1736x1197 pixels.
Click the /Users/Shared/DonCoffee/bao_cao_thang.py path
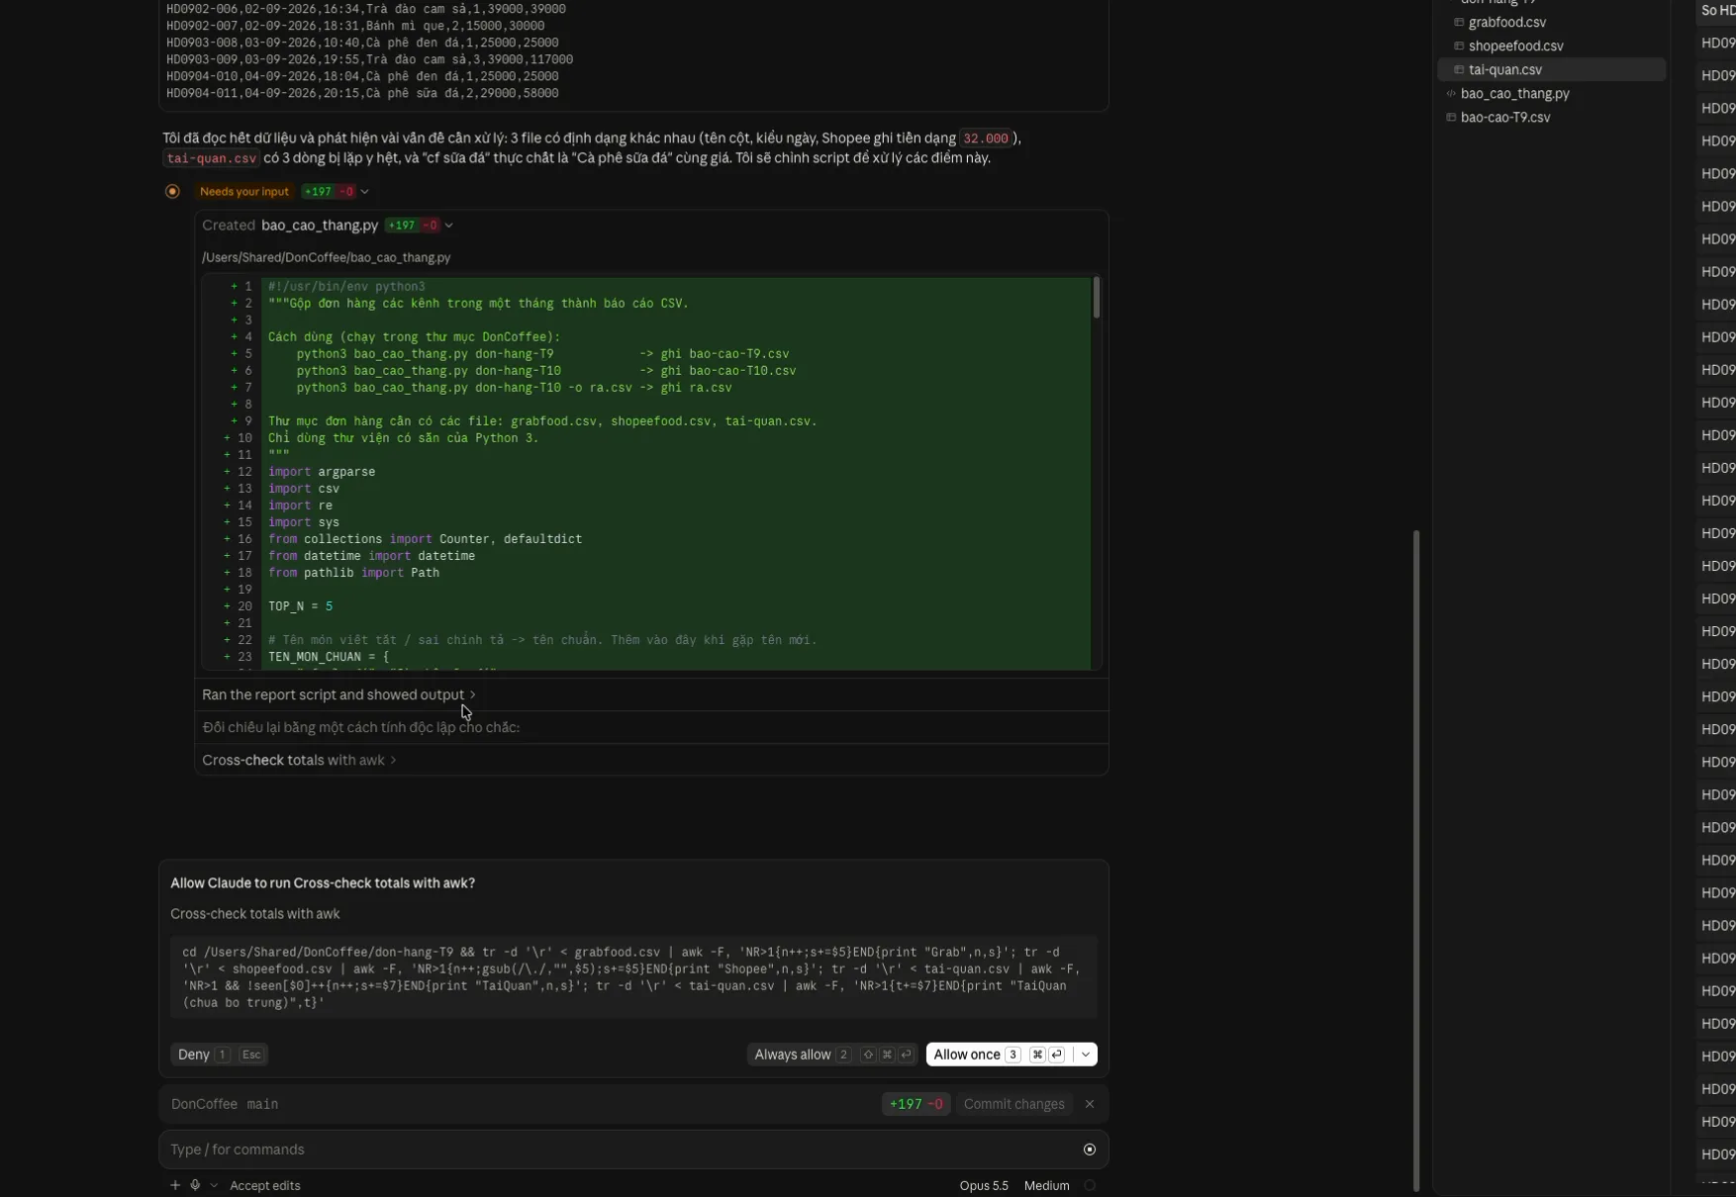click(326, 257)
